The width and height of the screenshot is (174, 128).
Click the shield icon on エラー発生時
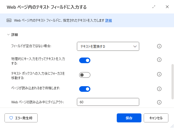(11, 118)
